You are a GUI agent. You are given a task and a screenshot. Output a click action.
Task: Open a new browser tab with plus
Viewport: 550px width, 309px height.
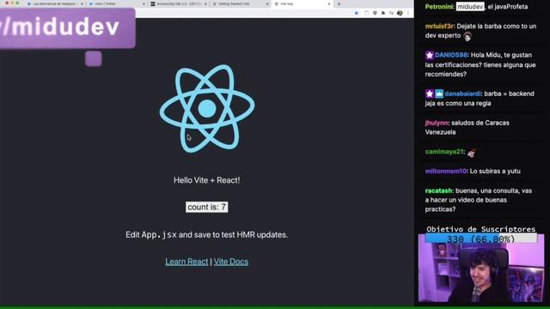tap(339, 3)
